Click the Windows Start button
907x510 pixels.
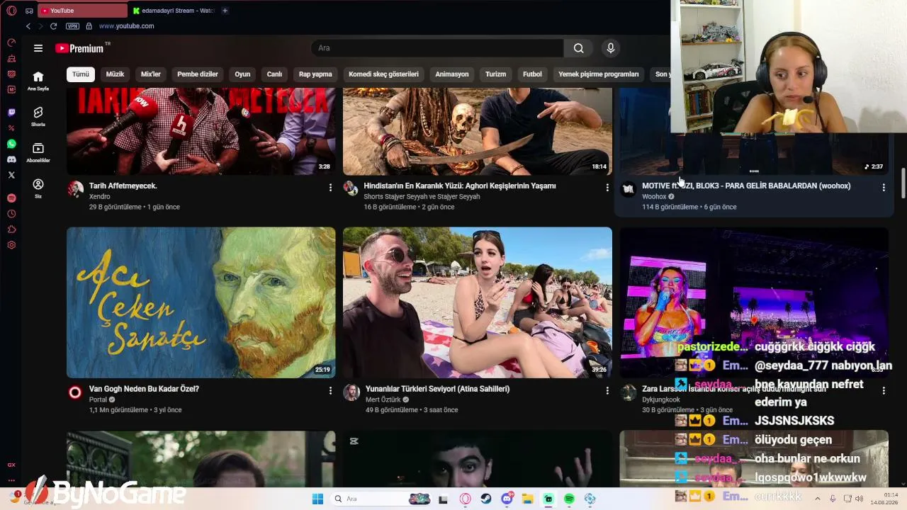click(317, 499)
